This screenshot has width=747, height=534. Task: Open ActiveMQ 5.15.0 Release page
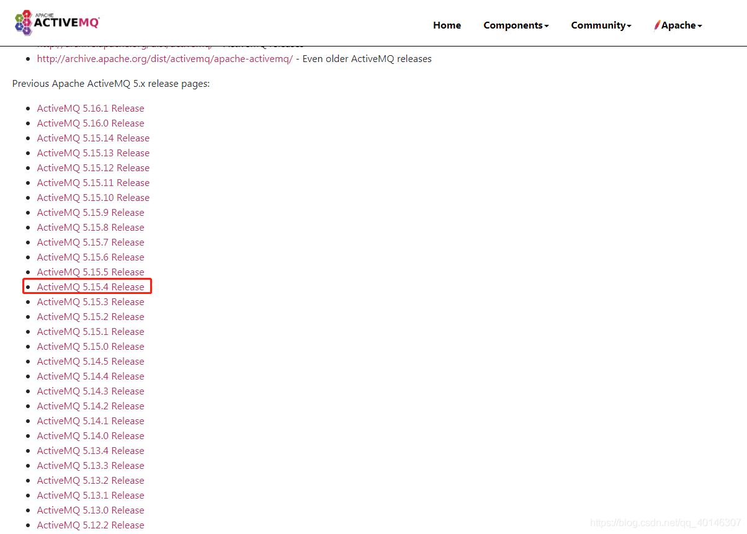coord(91,347)
